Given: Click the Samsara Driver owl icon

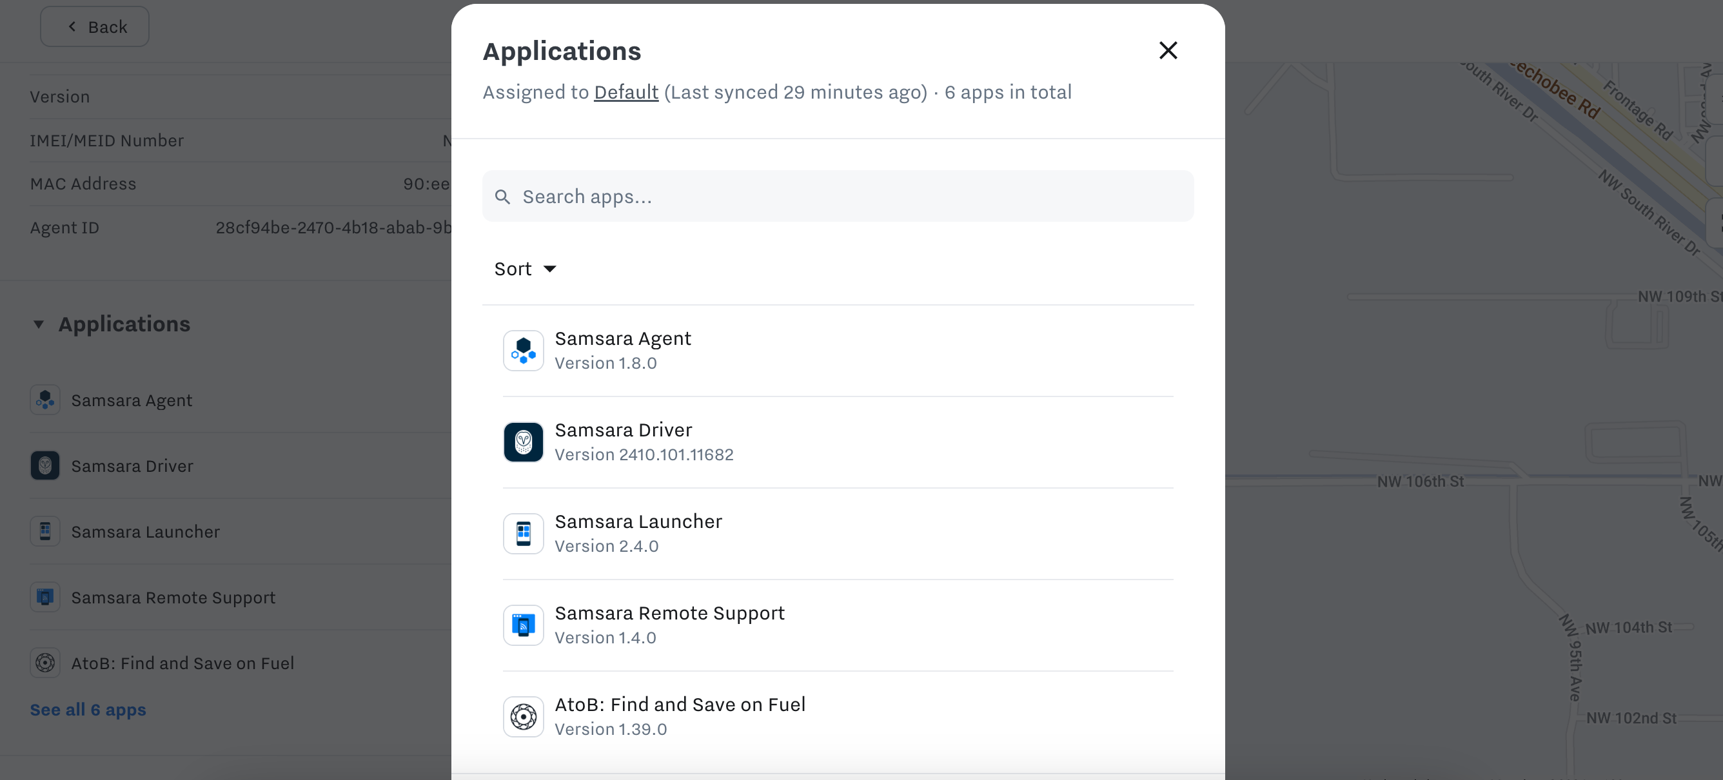Looking at the screenshot, I should (524, 442).
